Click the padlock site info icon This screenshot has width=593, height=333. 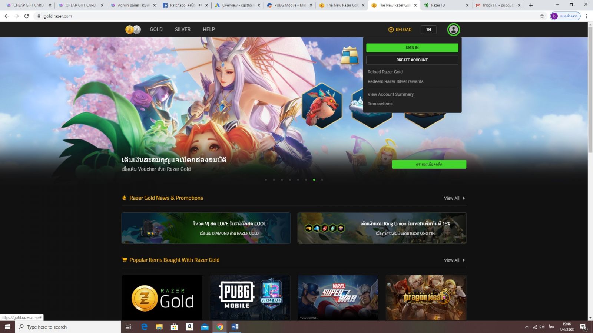tap(39, 16)
